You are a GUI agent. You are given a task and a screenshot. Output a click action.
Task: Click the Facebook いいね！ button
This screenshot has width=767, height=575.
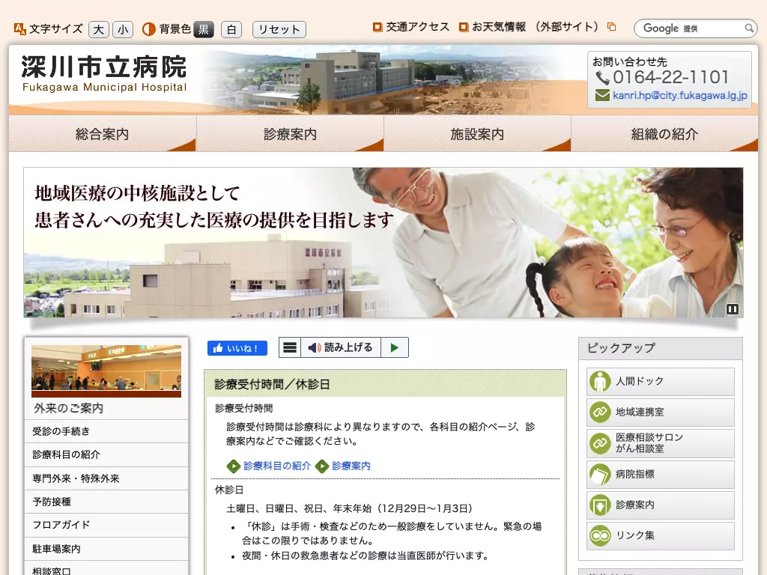[237, 348]
